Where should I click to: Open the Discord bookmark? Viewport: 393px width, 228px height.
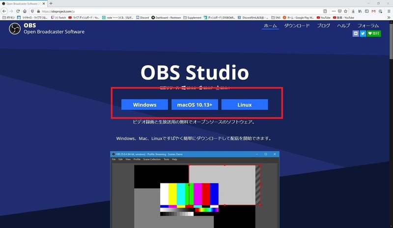(142, 18)
